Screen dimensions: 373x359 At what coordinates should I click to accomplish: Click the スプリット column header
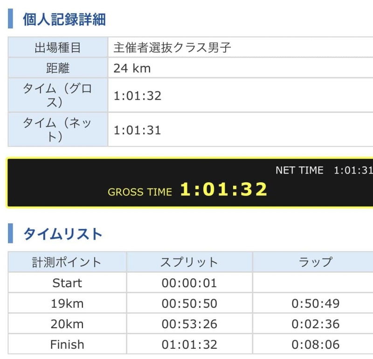tap(189, 262)
